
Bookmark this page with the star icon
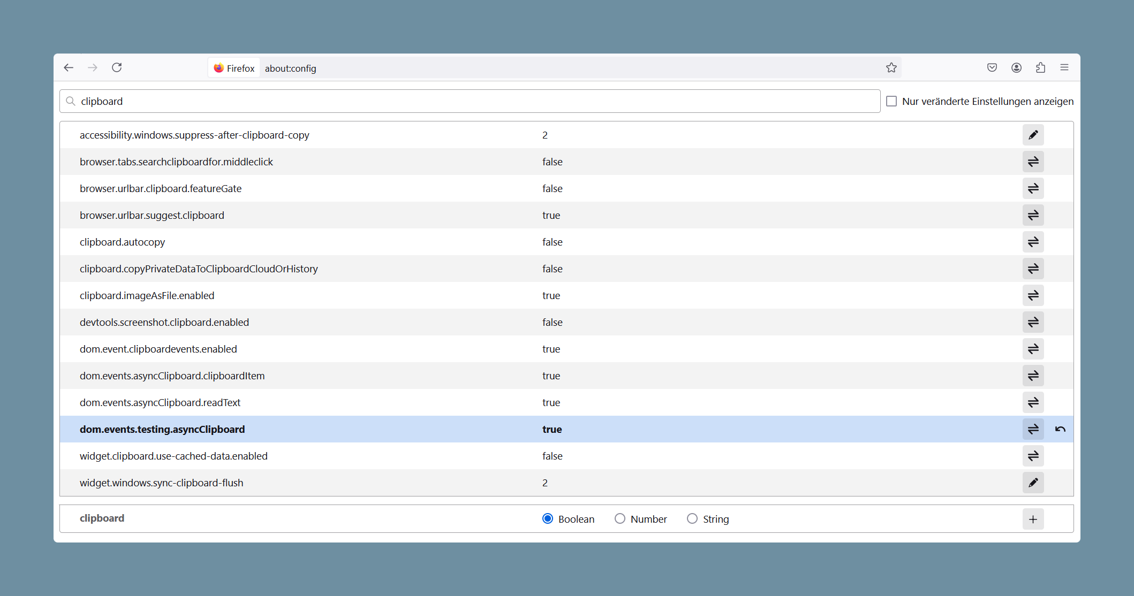click(x=891, y=67)
